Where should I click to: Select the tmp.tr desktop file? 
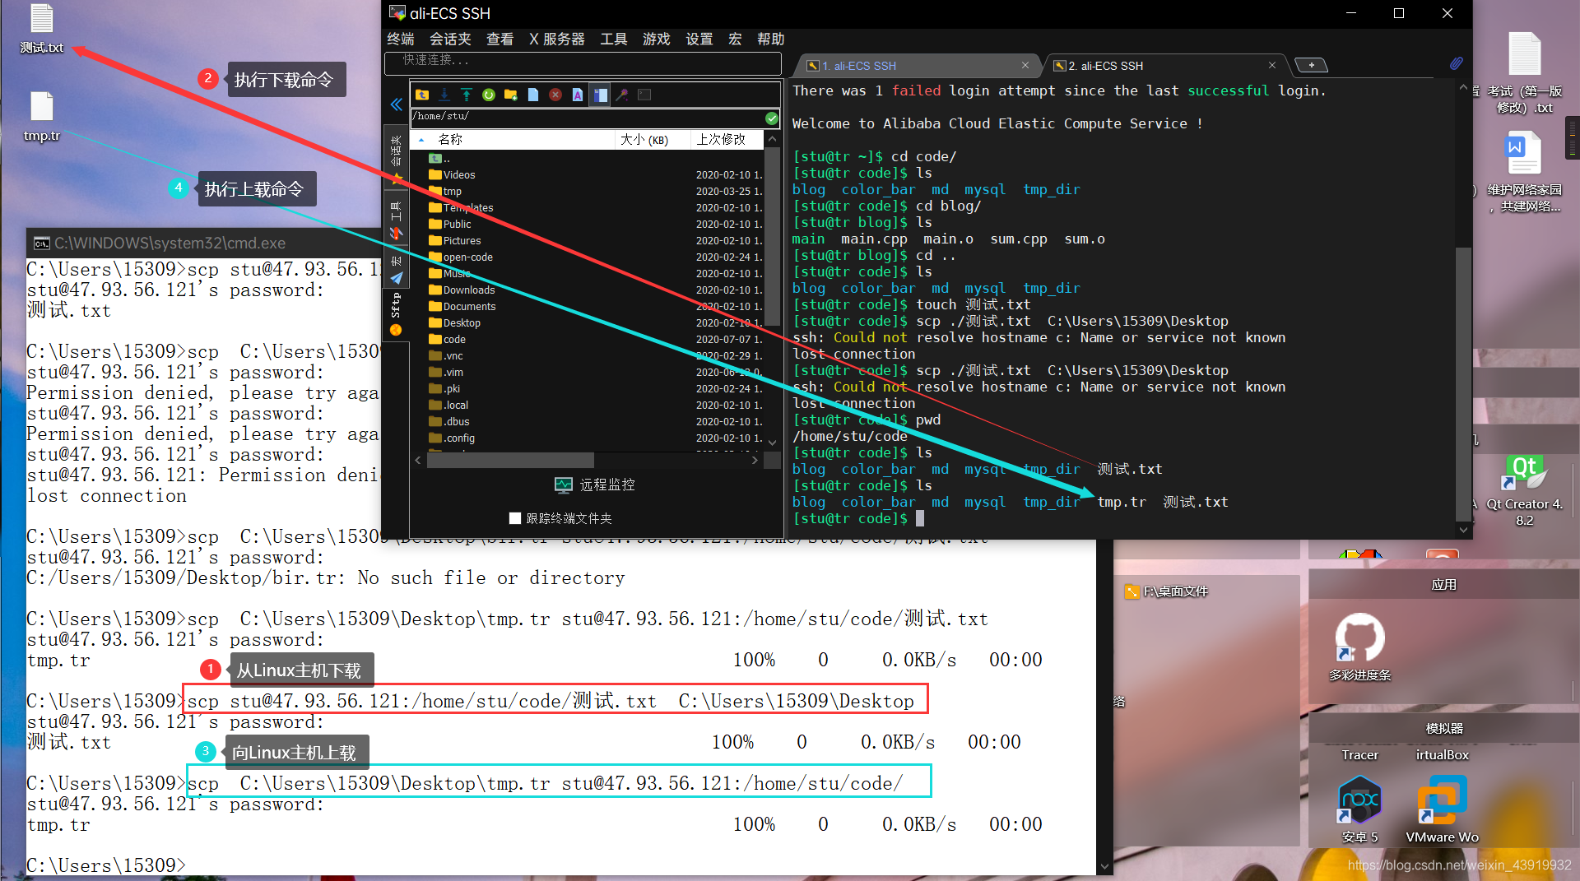point(42,117)
